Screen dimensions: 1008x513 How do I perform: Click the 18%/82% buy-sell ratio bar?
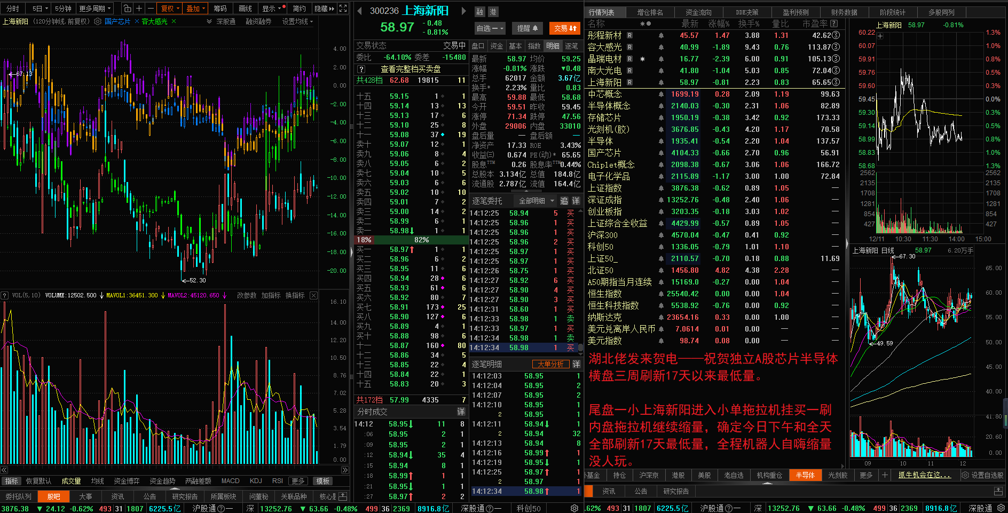click(x=411, y=240)
